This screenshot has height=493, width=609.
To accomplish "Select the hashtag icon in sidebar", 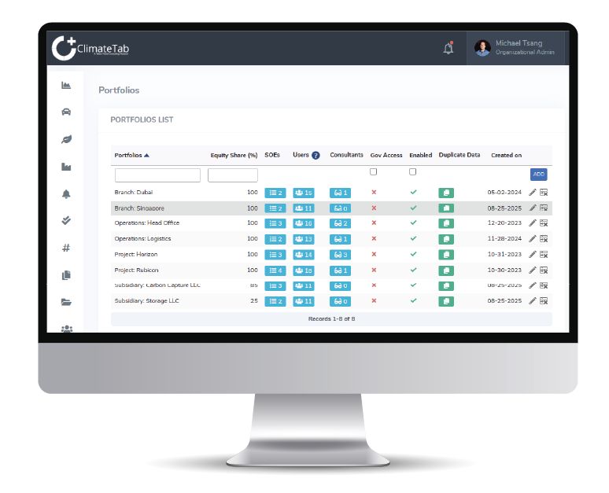I will [66, 248].
